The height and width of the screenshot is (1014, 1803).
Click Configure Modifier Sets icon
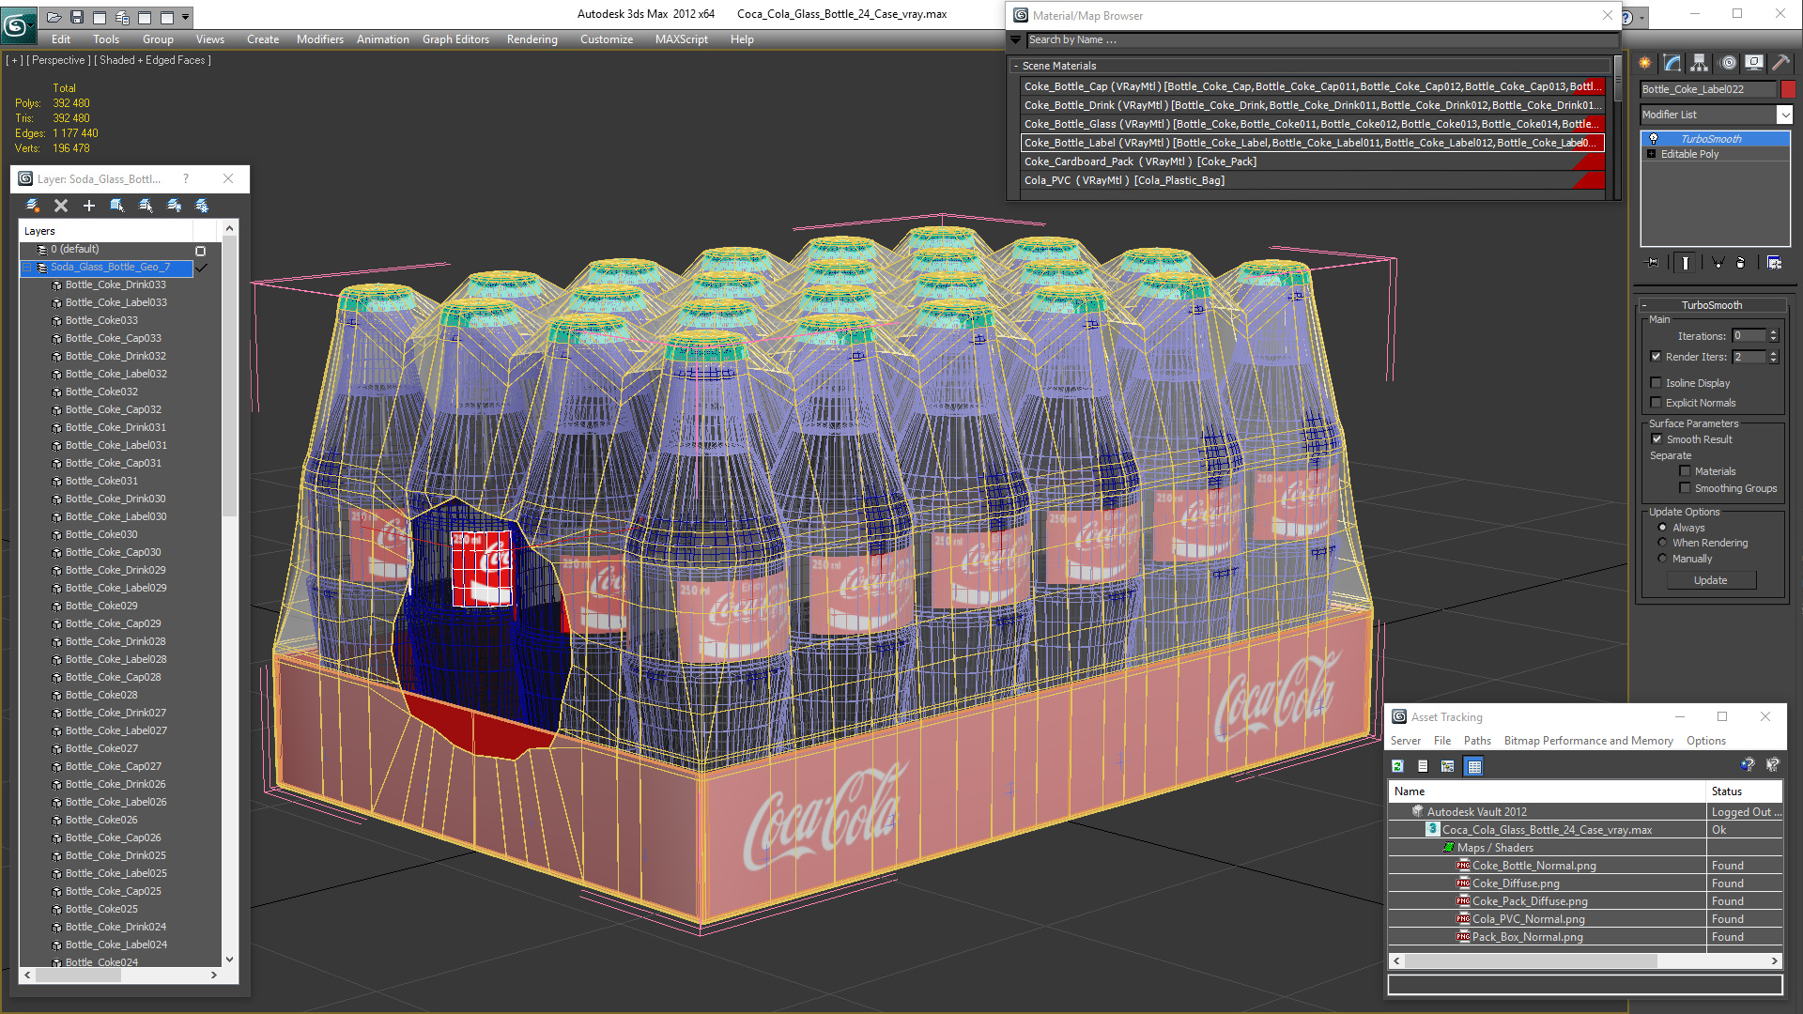(1774, 263)
